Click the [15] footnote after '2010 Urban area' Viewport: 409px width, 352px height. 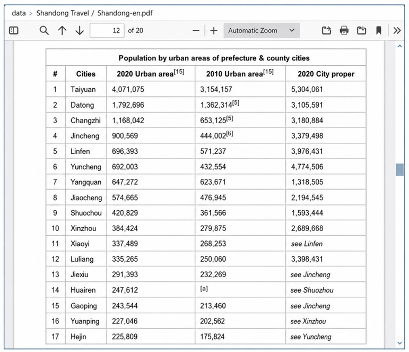pos(268,72)
